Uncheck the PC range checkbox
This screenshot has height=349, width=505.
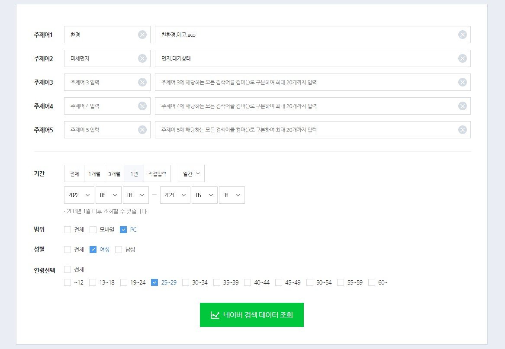123,230
